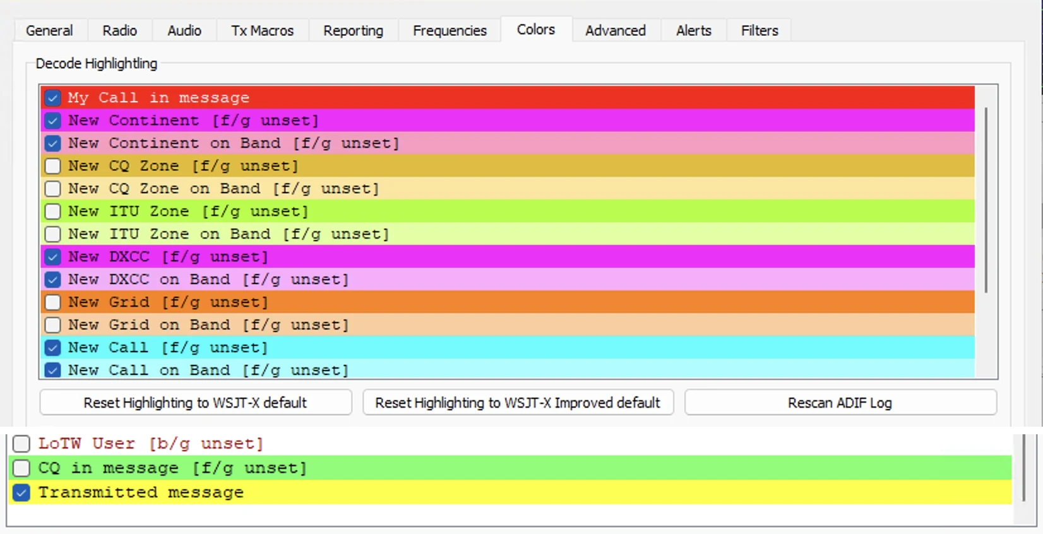Check New ITU Zone on Band highlighting

tap(53, 234)
